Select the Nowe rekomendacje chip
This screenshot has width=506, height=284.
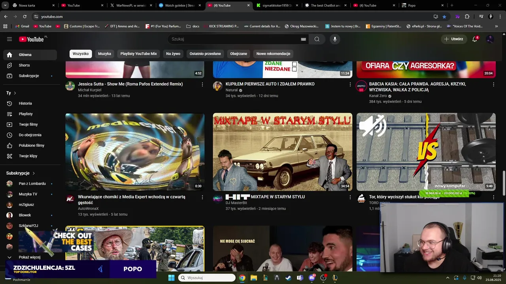pos(273,54)
